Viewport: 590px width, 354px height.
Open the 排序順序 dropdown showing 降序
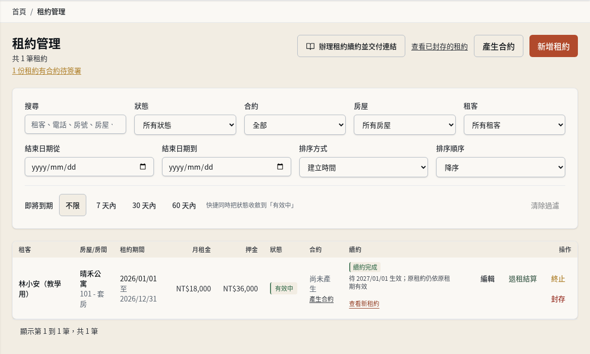coord(501,167)
